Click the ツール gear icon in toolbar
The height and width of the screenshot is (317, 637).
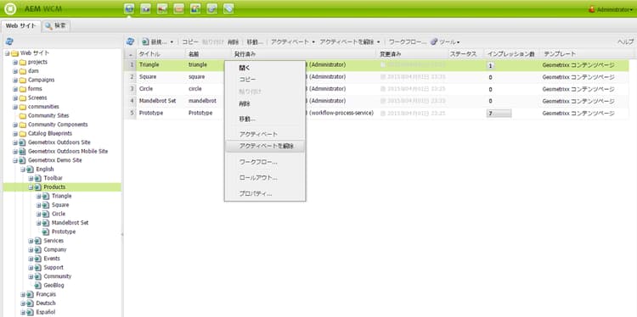coord(434,42)
